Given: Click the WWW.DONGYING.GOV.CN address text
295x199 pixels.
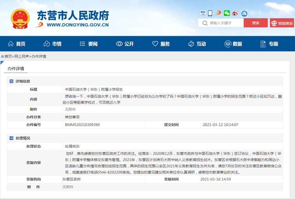Looking at the screenshot, I should click(x=78, y=25).
